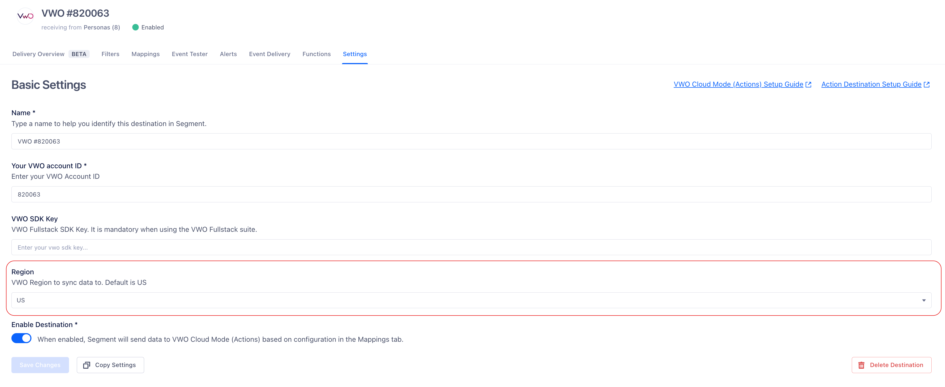Click the trash icon in Delete Destination
This screenshot has height=387, width=945.
coord(861,365)
